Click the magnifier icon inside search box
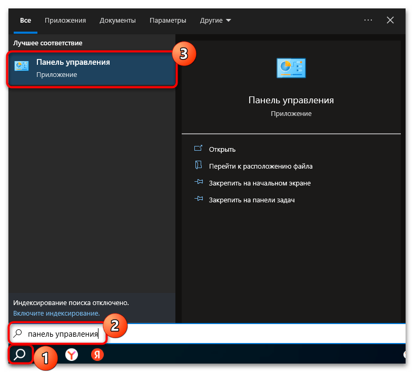 point(18,333)
